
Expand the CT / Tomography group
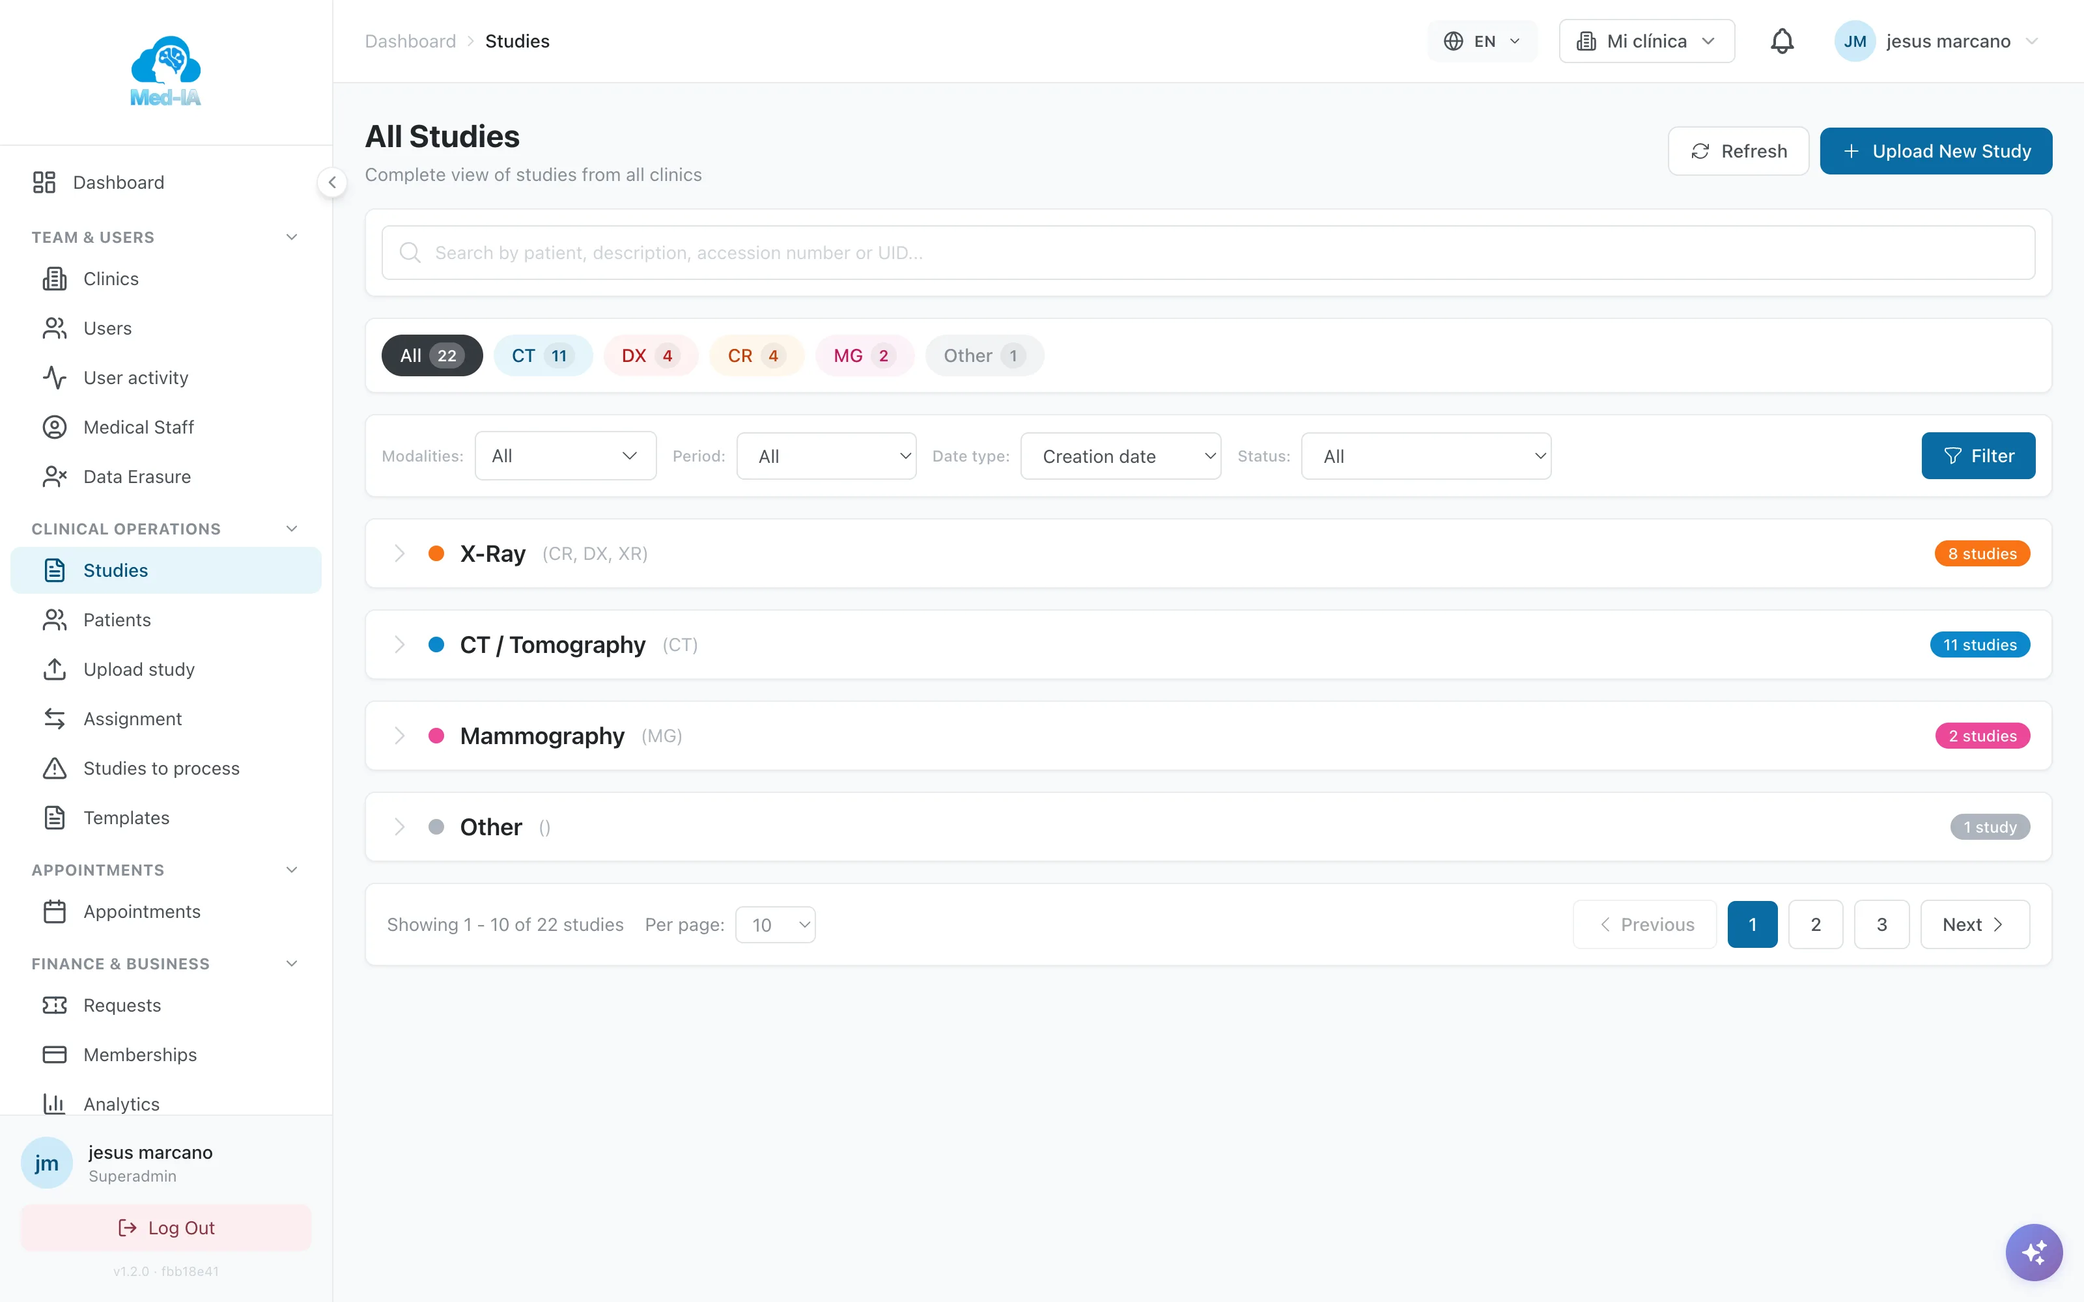(x=1208, y=645)
